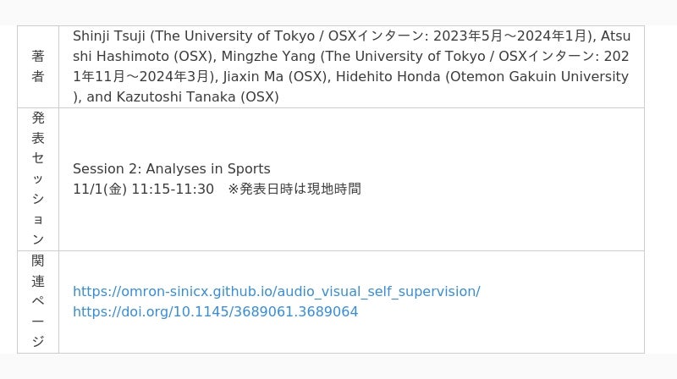
Task: Open the doi.org 10.1145 paper link
Action: coord(215,312)
